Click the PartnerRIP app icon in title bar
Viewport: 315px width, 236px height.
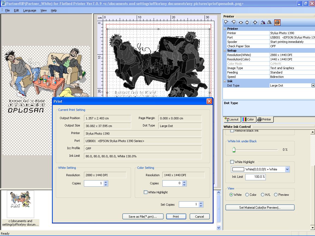3,3
